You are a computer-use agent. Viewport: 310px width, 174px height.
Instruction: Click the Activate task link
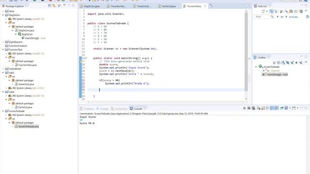pos(294,17)
